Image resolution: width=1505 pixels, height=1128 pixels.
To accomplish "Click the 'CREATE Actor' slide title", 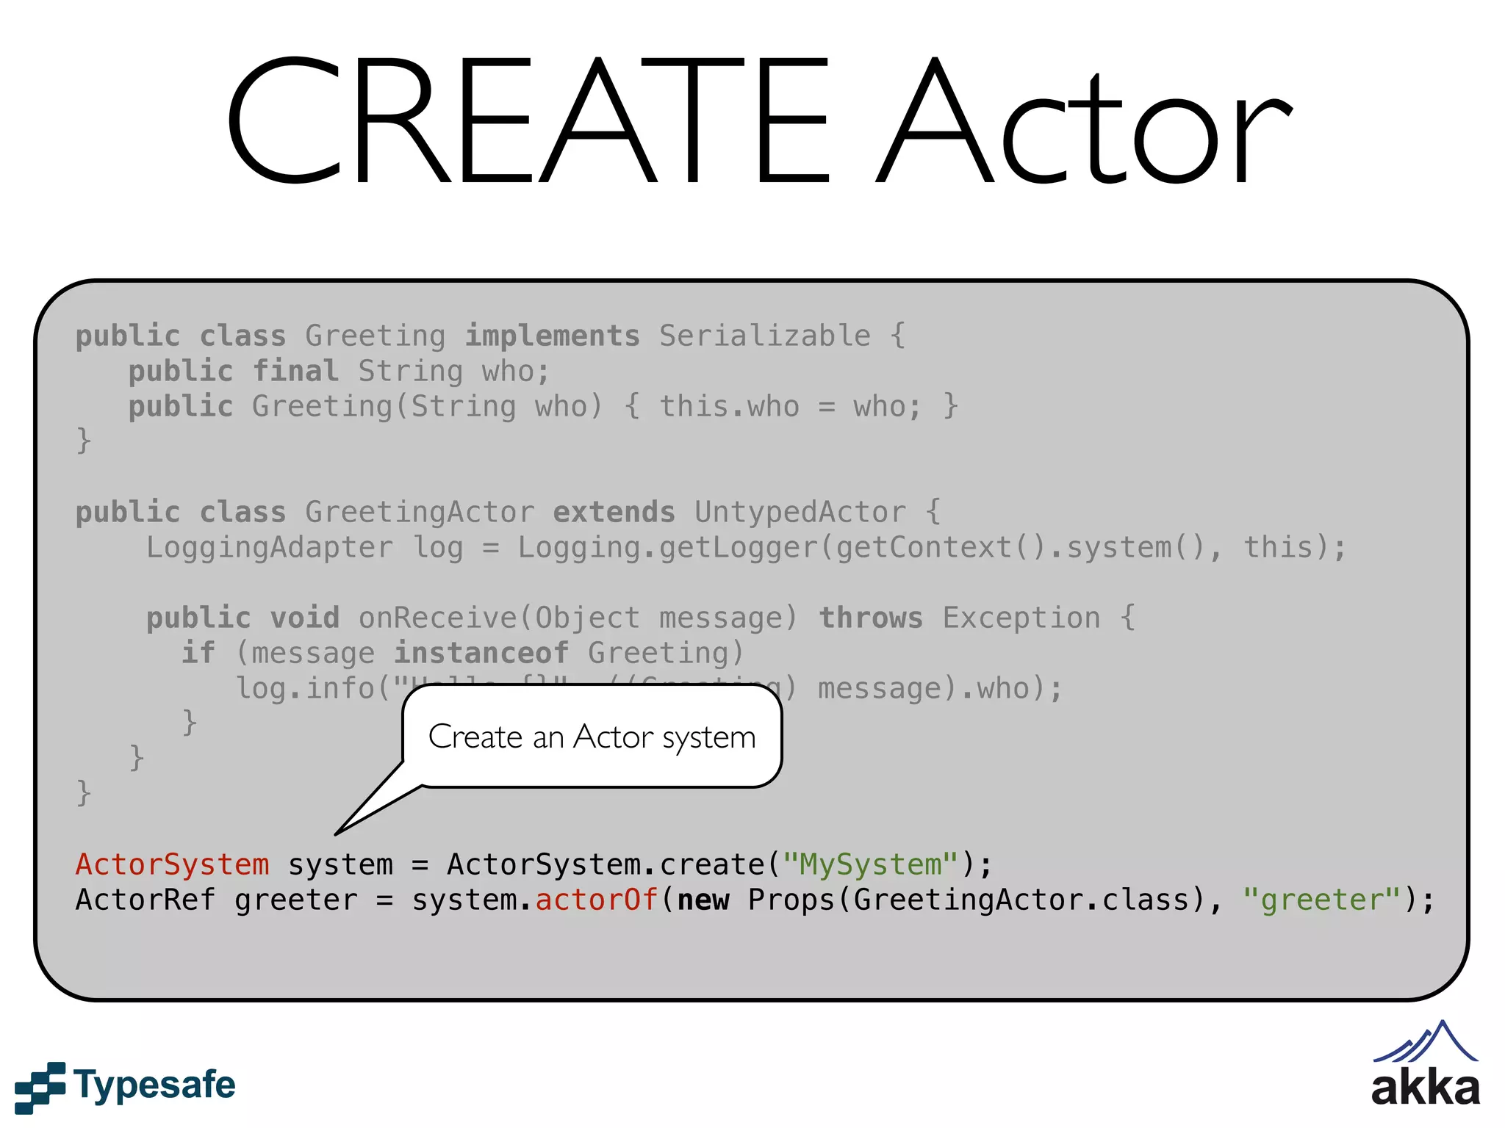I will [759, 121].
